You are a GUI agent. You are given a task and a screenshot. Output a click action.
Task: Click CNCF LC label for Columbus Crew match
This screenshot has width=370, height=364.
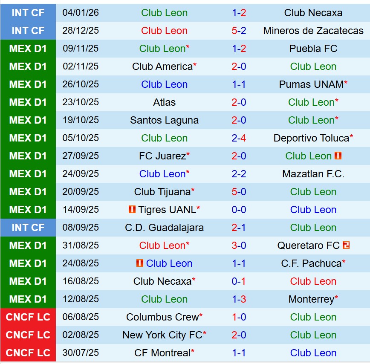point(28,317)
